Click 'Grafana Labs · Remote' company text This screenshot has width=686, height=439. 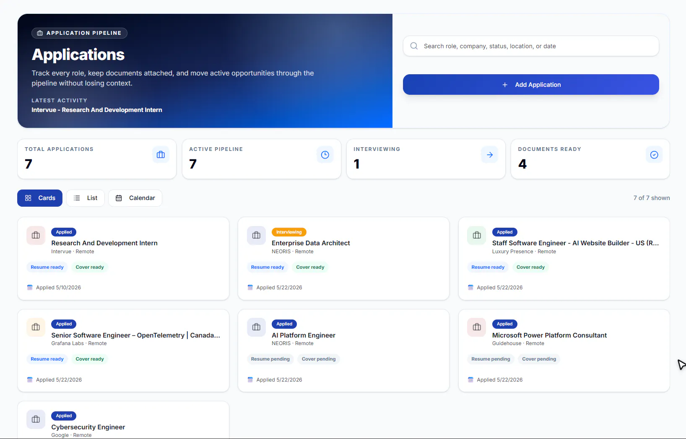pos(79,343)
